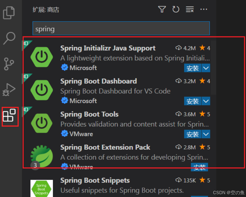Click the Spring Boot Tools extension icon

pyautogui.click(x=42, y=123)
